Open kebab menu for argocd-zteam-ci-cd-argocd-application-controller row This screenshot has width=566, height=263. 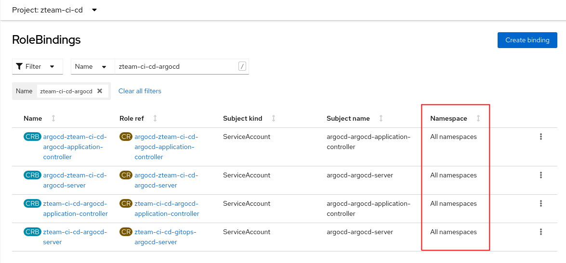click(x=540, y=137)
